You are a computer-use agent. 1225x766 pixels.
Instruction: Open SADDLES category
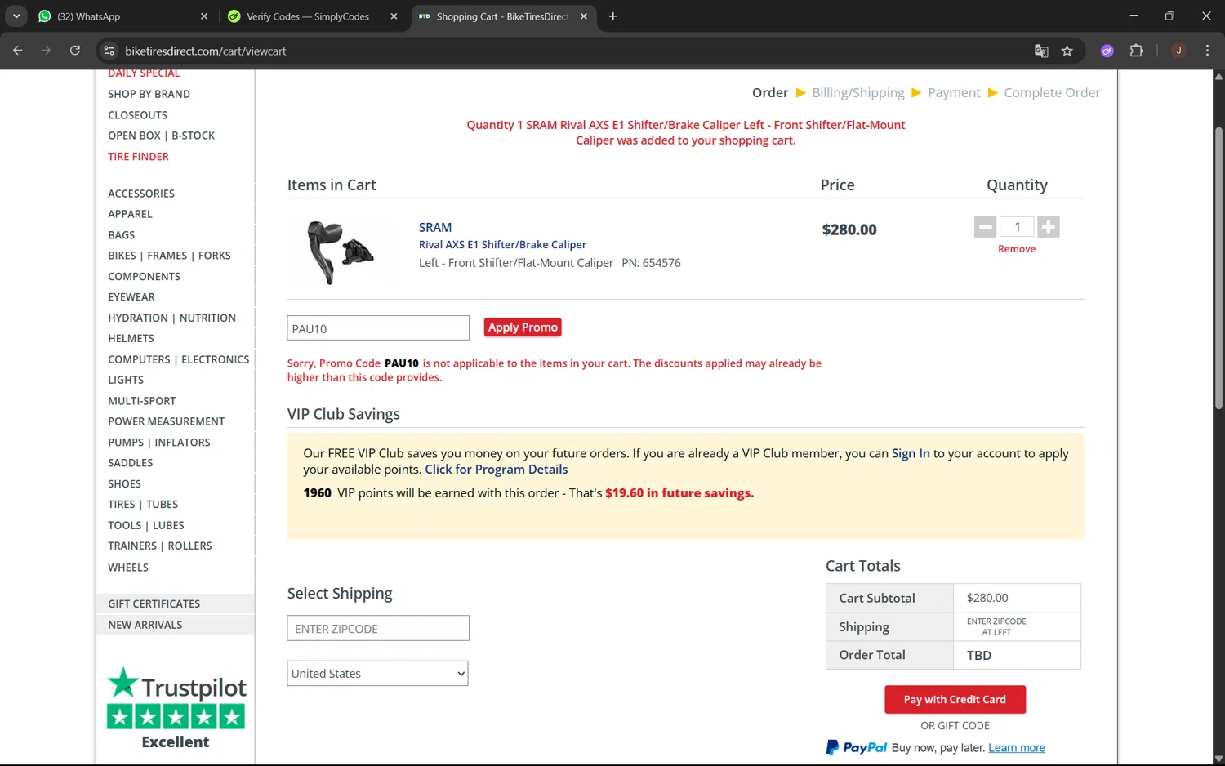(x=130, y=463)
